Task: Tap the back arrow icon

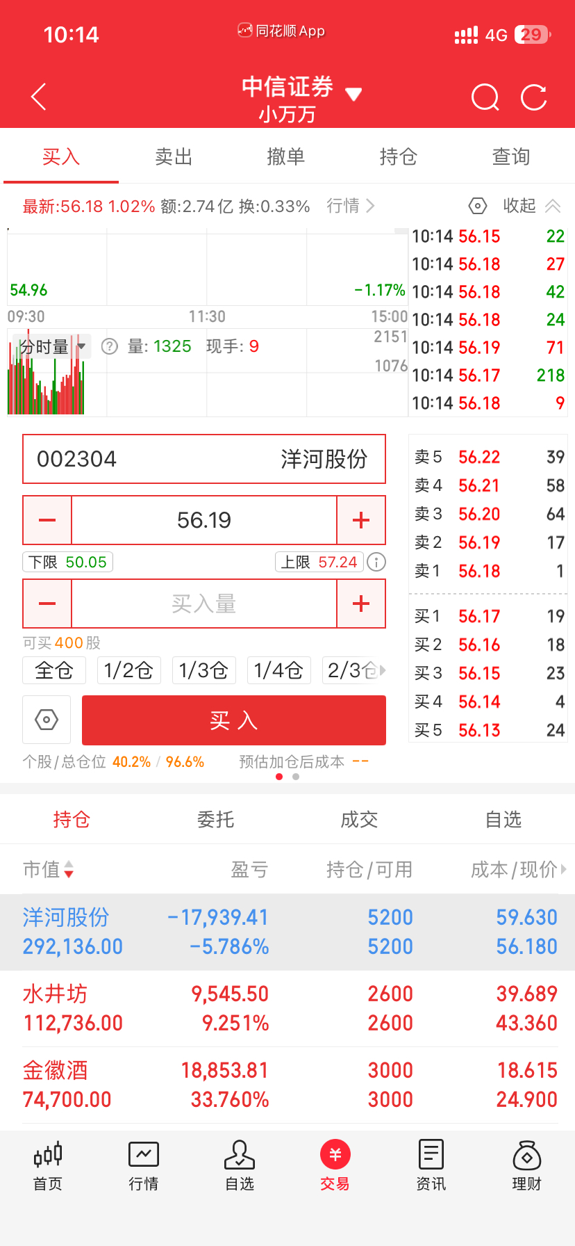Action: coord(39,97)
